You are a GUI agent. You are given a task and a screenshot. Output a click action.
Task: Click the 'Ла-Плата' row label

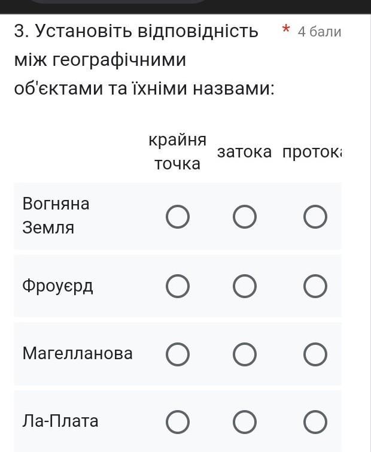pos(60,421)
